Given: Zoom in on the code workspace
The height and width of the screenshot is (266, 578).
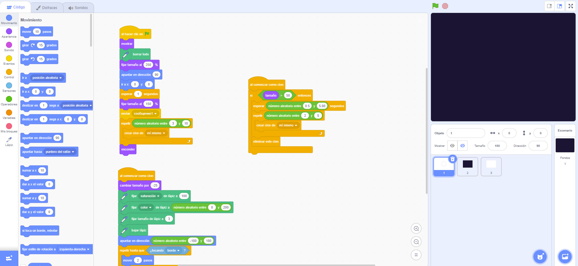Looking at the screenshot, I should tap(416, 229).
